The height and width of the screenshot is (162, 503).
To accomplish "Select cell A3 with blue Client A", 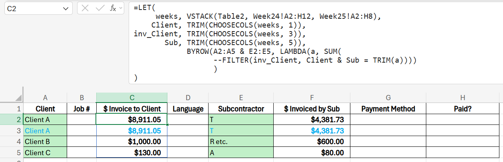I will tap(45, 130).
